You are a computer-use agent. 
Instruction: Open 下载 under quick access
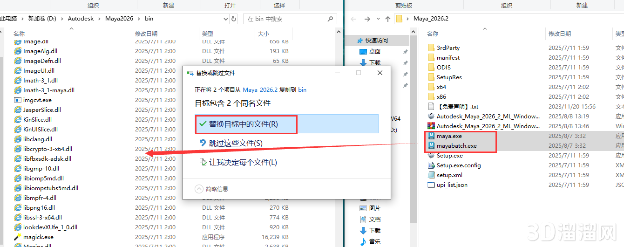point(375,63)
